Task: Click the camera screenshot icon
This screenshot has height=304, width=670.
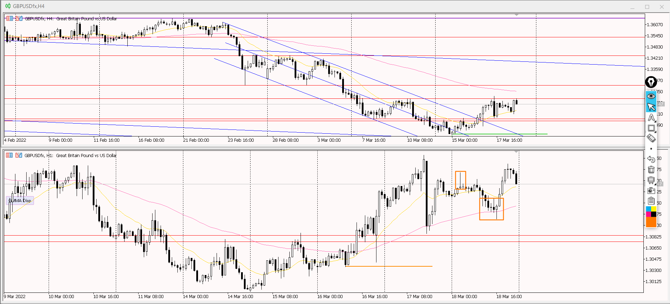Action: (x=651, y=191)
